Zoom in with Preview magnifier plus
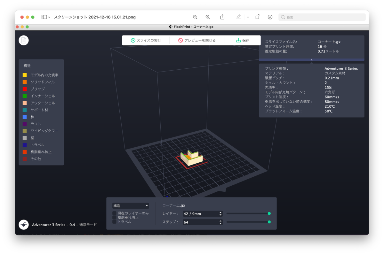The height and width of the screenshot is (255, 384). [x=208, y=17]
